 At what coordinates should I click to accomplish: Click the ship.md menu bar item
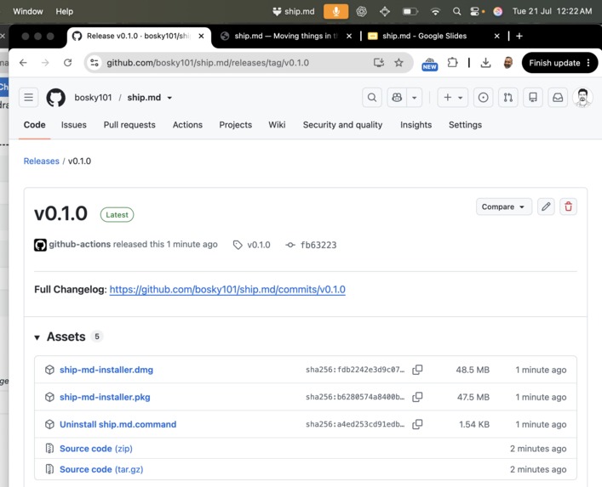click(x=293, y=12)
